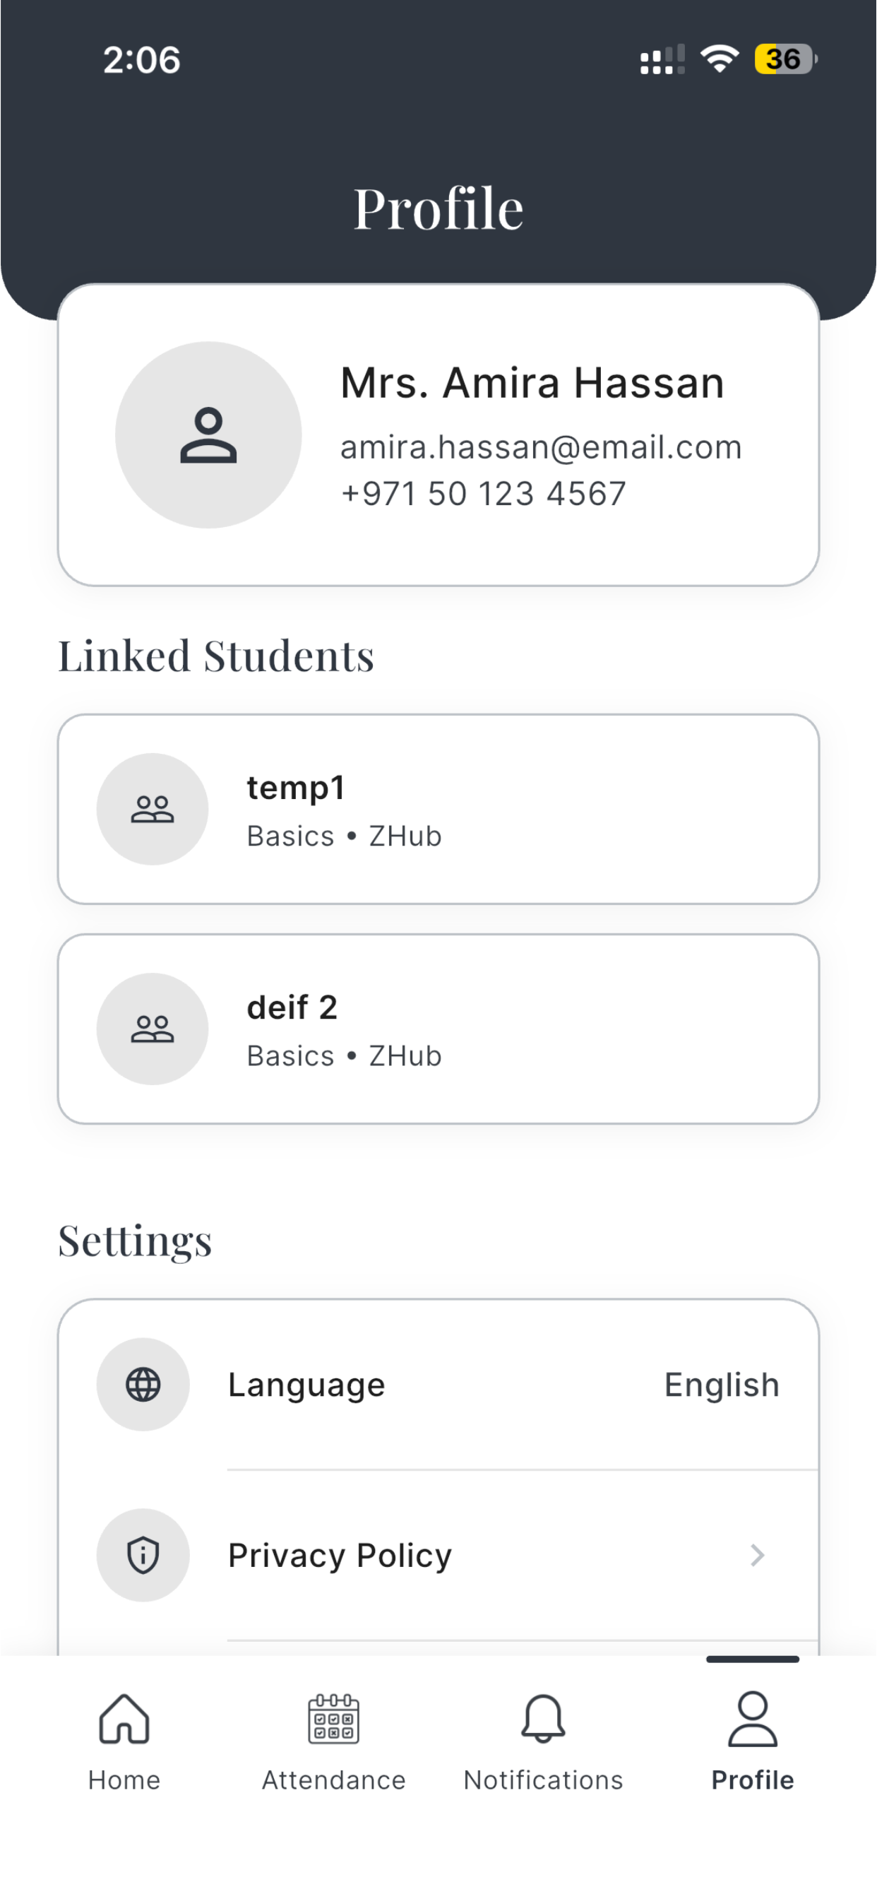Tap the amira.hassan@email.com address
Viewport: 877px width, 1899px height.
[x=541, y=446]
